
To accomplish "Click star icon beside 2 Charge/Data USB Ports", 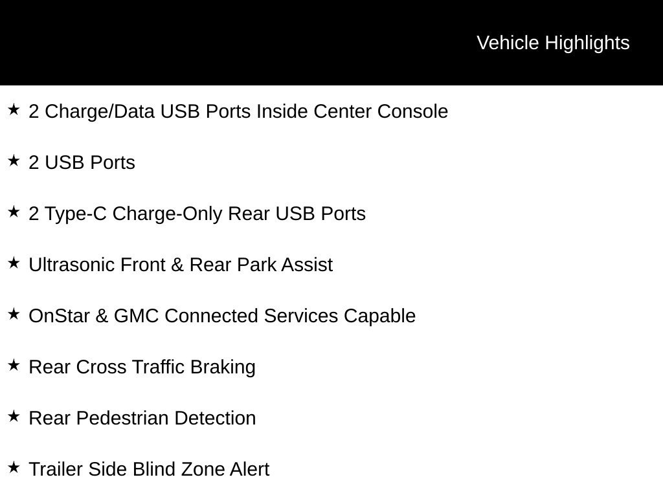I will (x=14, y=110).
